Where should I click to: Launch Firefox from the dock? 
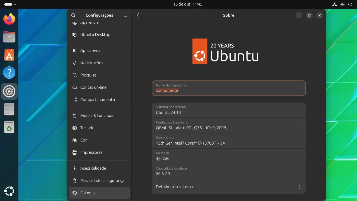tap(9, 19)
